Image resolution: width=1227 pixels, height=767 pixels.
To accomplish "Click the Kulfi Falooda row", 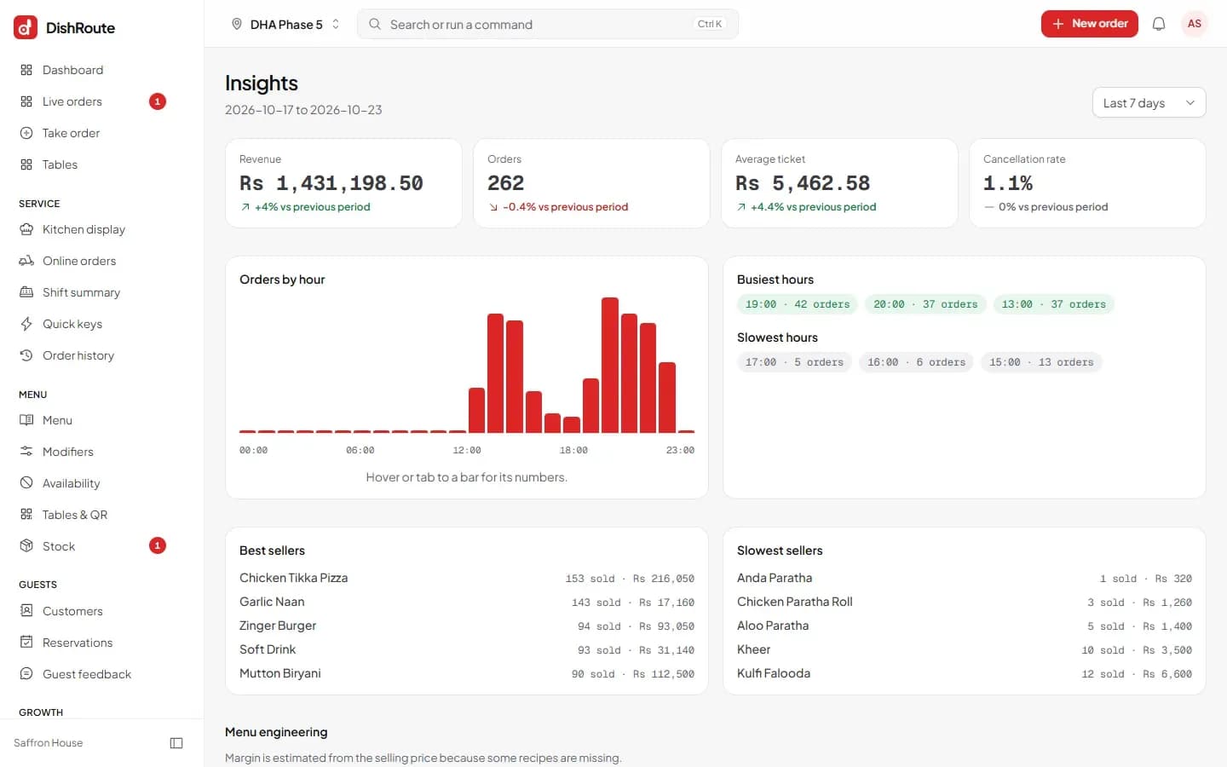I will pos(965,673).
